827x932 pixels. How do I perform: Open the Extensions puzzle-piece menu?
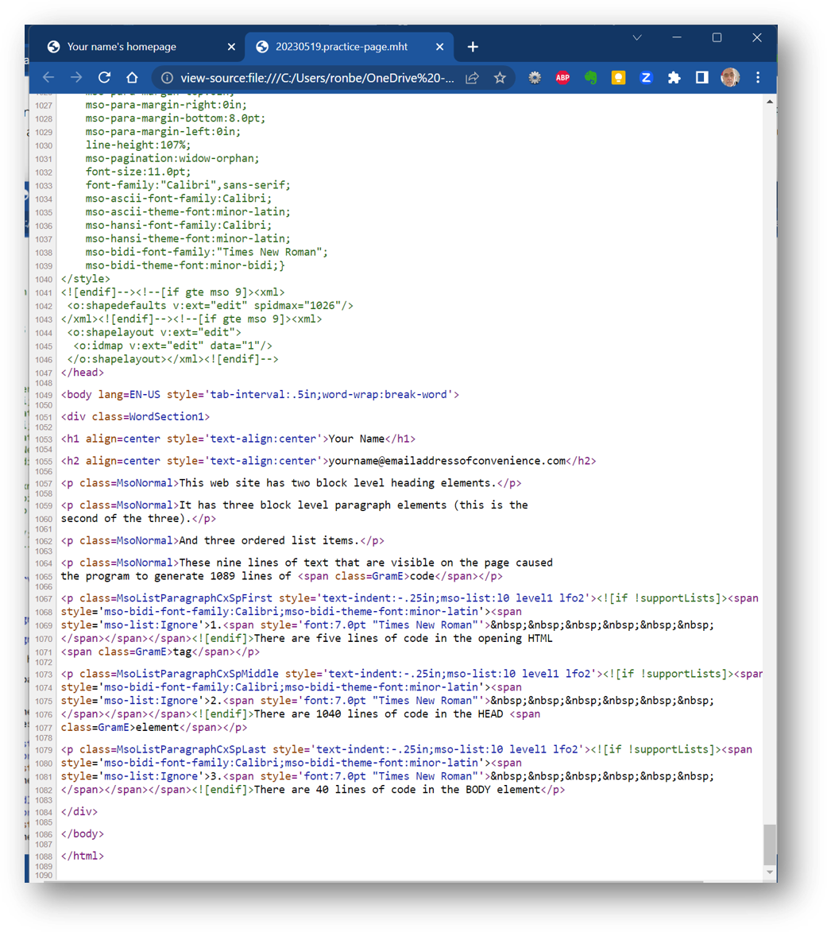674,77
